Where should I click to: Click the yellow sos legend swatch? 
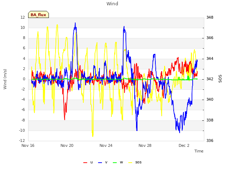tap(130, 163)
